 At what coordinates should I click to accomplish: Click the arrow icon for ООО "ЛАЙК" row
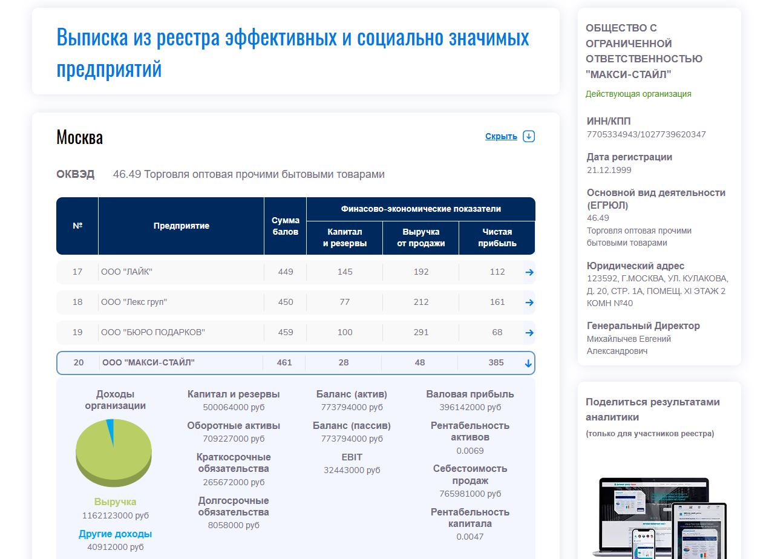[529, 272]
